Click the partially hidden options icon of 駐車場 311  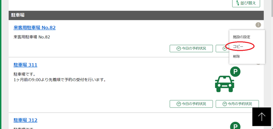[258, 64]
